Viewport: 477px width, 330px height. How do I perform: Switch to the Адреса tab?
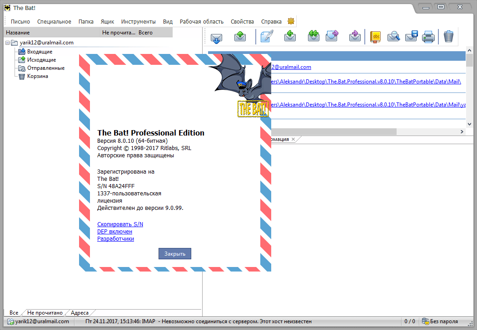coord(79,313)
